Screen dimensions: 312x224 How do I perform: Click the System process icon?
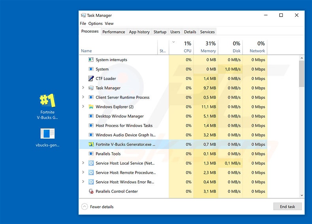pyautogui.click(x=91, y=69)
